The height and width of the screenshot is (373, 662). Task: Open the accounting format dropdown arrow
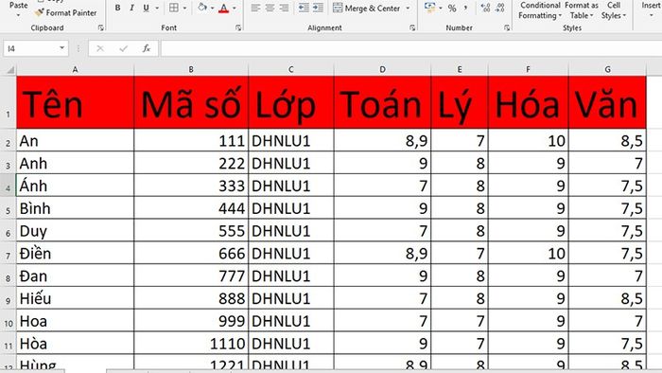click(x=441, y=8)
